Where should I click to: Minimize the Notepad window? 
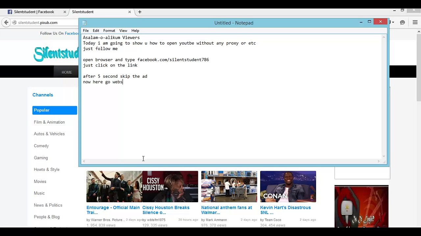tap(361, 22)
